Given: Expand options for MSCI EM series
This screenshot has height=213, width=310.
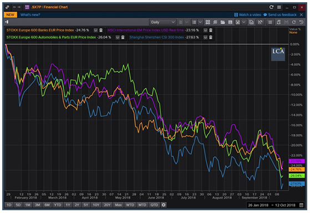Looking at the screenshot, I should click(205, 31).
